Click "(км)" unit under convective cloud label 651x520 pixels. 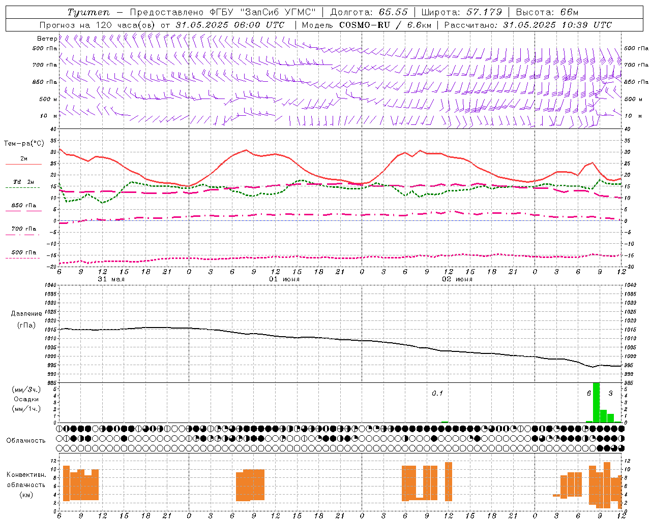tap(26, 495)
